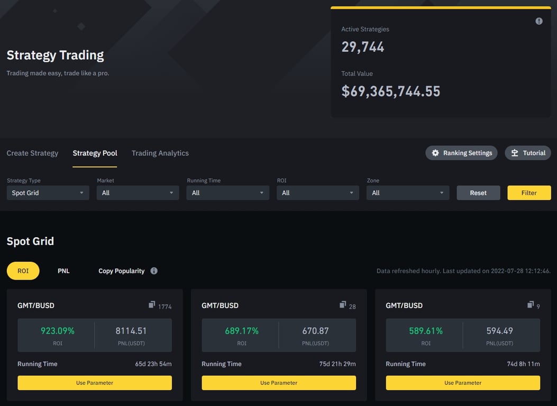
Task: Click the yellow Filter button
Action: tap(529, 192)
